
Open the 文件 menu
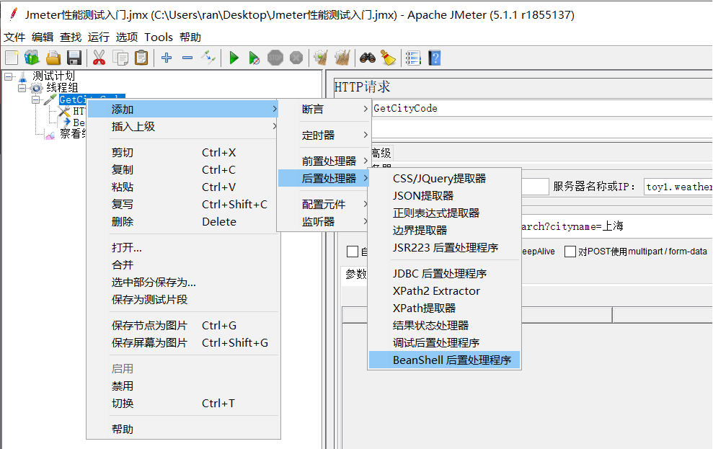14,37
